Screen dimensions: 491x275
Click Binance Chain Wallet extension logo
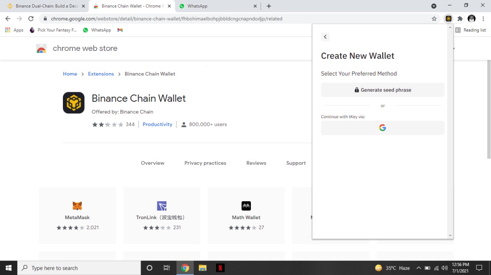74,103
